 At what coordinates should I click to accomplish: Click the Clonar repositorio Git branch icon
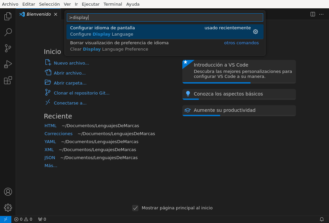pyautogui.click(x=48, y=93)
